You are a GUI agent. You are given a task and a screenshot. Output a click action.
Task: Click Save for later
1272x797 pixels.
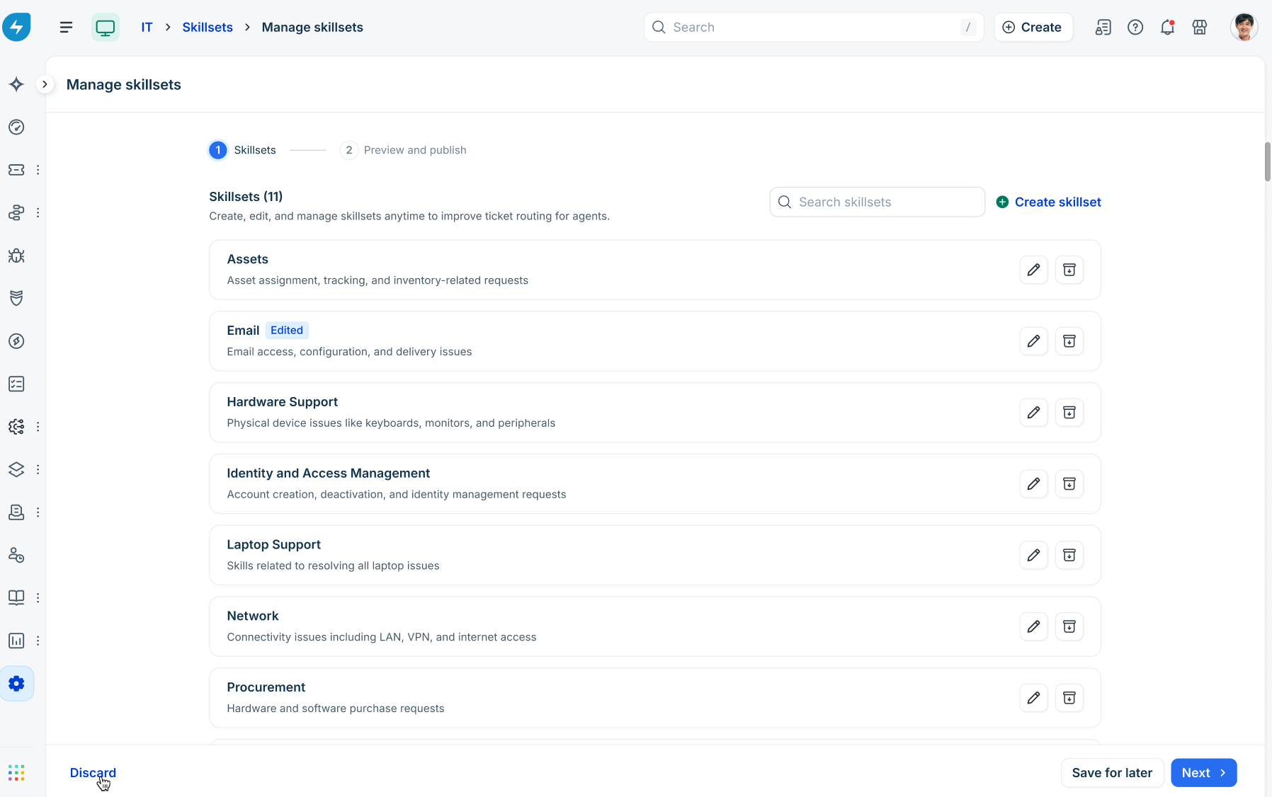pos(1112,773)
